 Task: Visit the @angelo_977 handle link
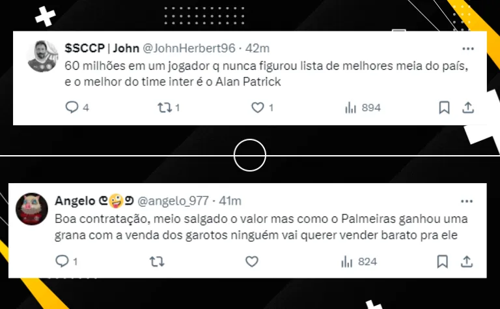coord(173,201)
